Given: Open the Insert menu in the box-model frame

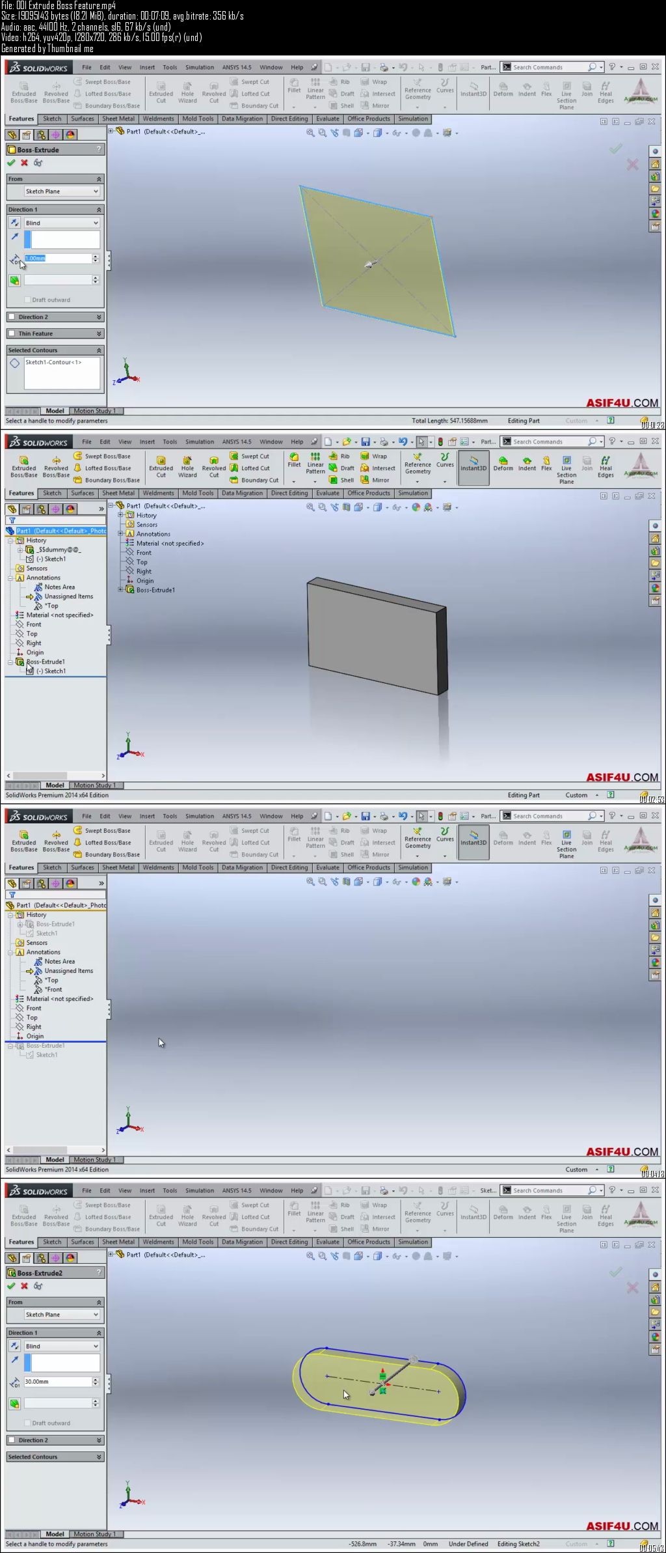Looking at the screenshot, I should tap(147, 441).
